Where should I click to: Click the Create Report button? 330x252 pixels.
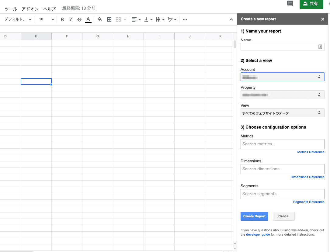click(x=254, y=216)
